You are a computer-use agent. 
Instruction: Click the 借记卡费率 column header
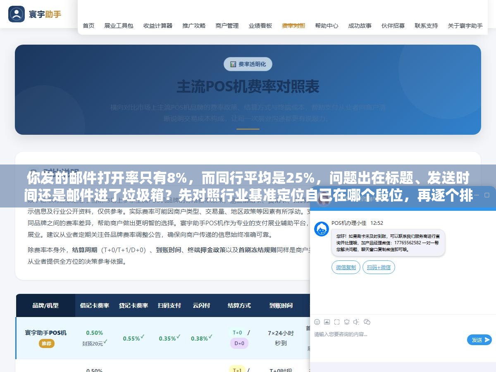pyautogui.click(x=95, y=305)
